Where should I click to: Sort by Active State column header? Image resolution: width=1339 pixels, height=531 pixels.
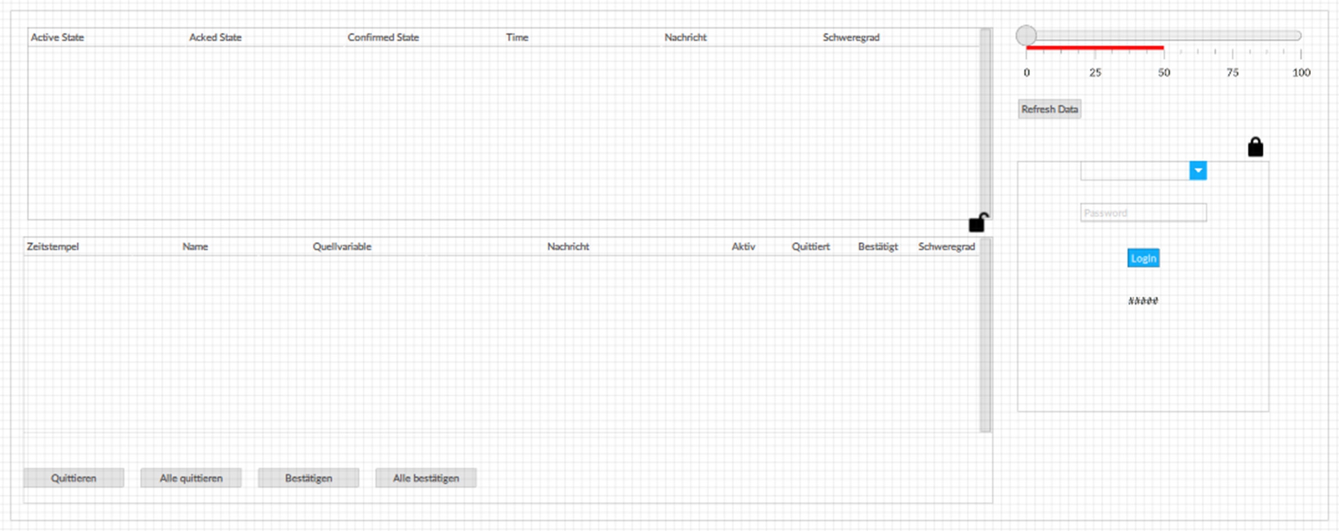[57, 37]
